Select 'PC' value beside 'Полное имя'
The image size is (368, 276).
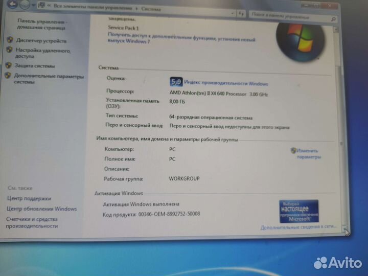pyautogui.click(x=172, y=159)
